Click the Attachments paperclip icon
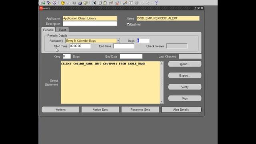This screenshot has width=256, height=144. click(x=142, y=3)
